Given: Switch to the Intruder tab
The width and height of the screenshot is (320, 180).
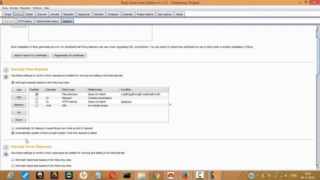Looking at the screenshot, I should point(55,14).
